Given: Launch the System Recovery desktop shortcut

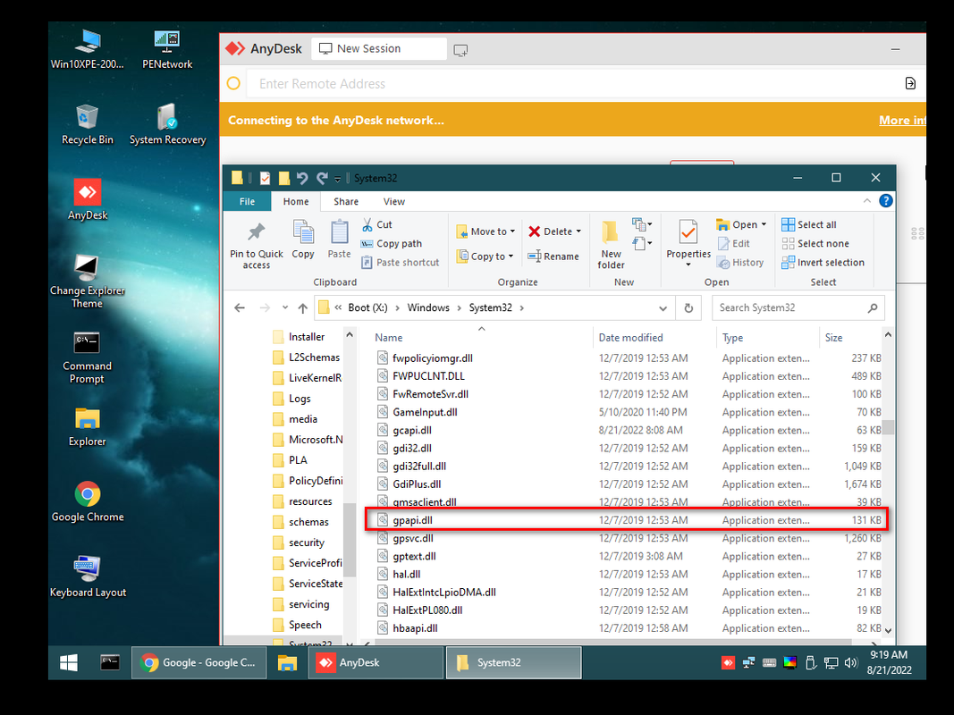Looking at the screenshot, I should 167,124.
